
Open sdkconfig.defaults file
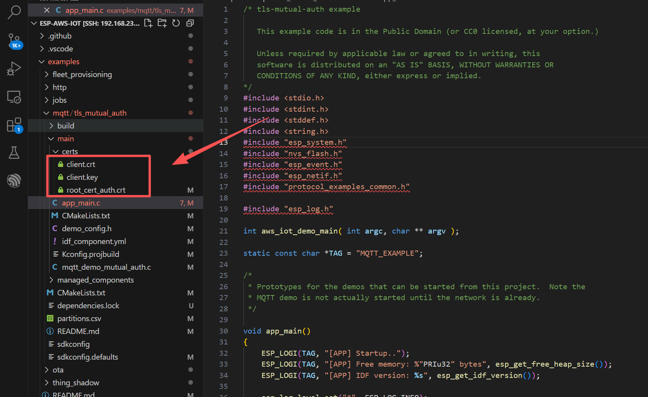115,357
